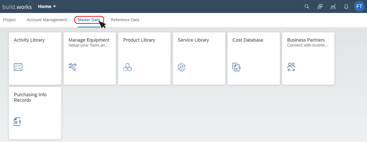This screenshot has height=142, width=367.
Task: Open the Account Management tab
Action: click(x=47, y=20)
